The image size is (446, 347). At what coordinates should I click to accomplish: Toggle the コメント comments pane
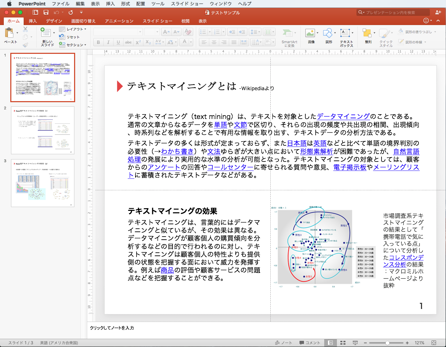(309, 343)
